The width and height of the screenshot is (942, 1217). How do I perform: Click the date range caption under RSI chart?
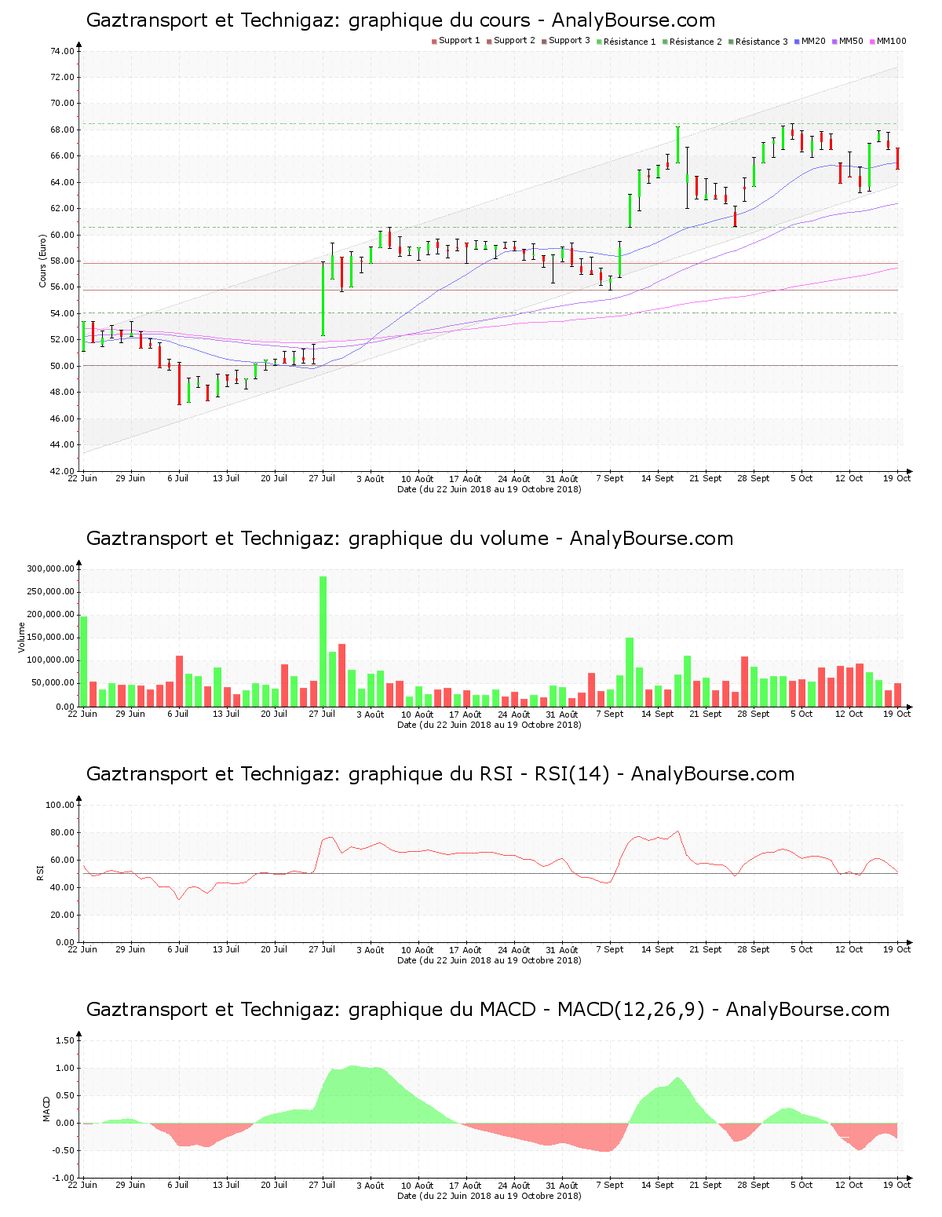(489, 960)
